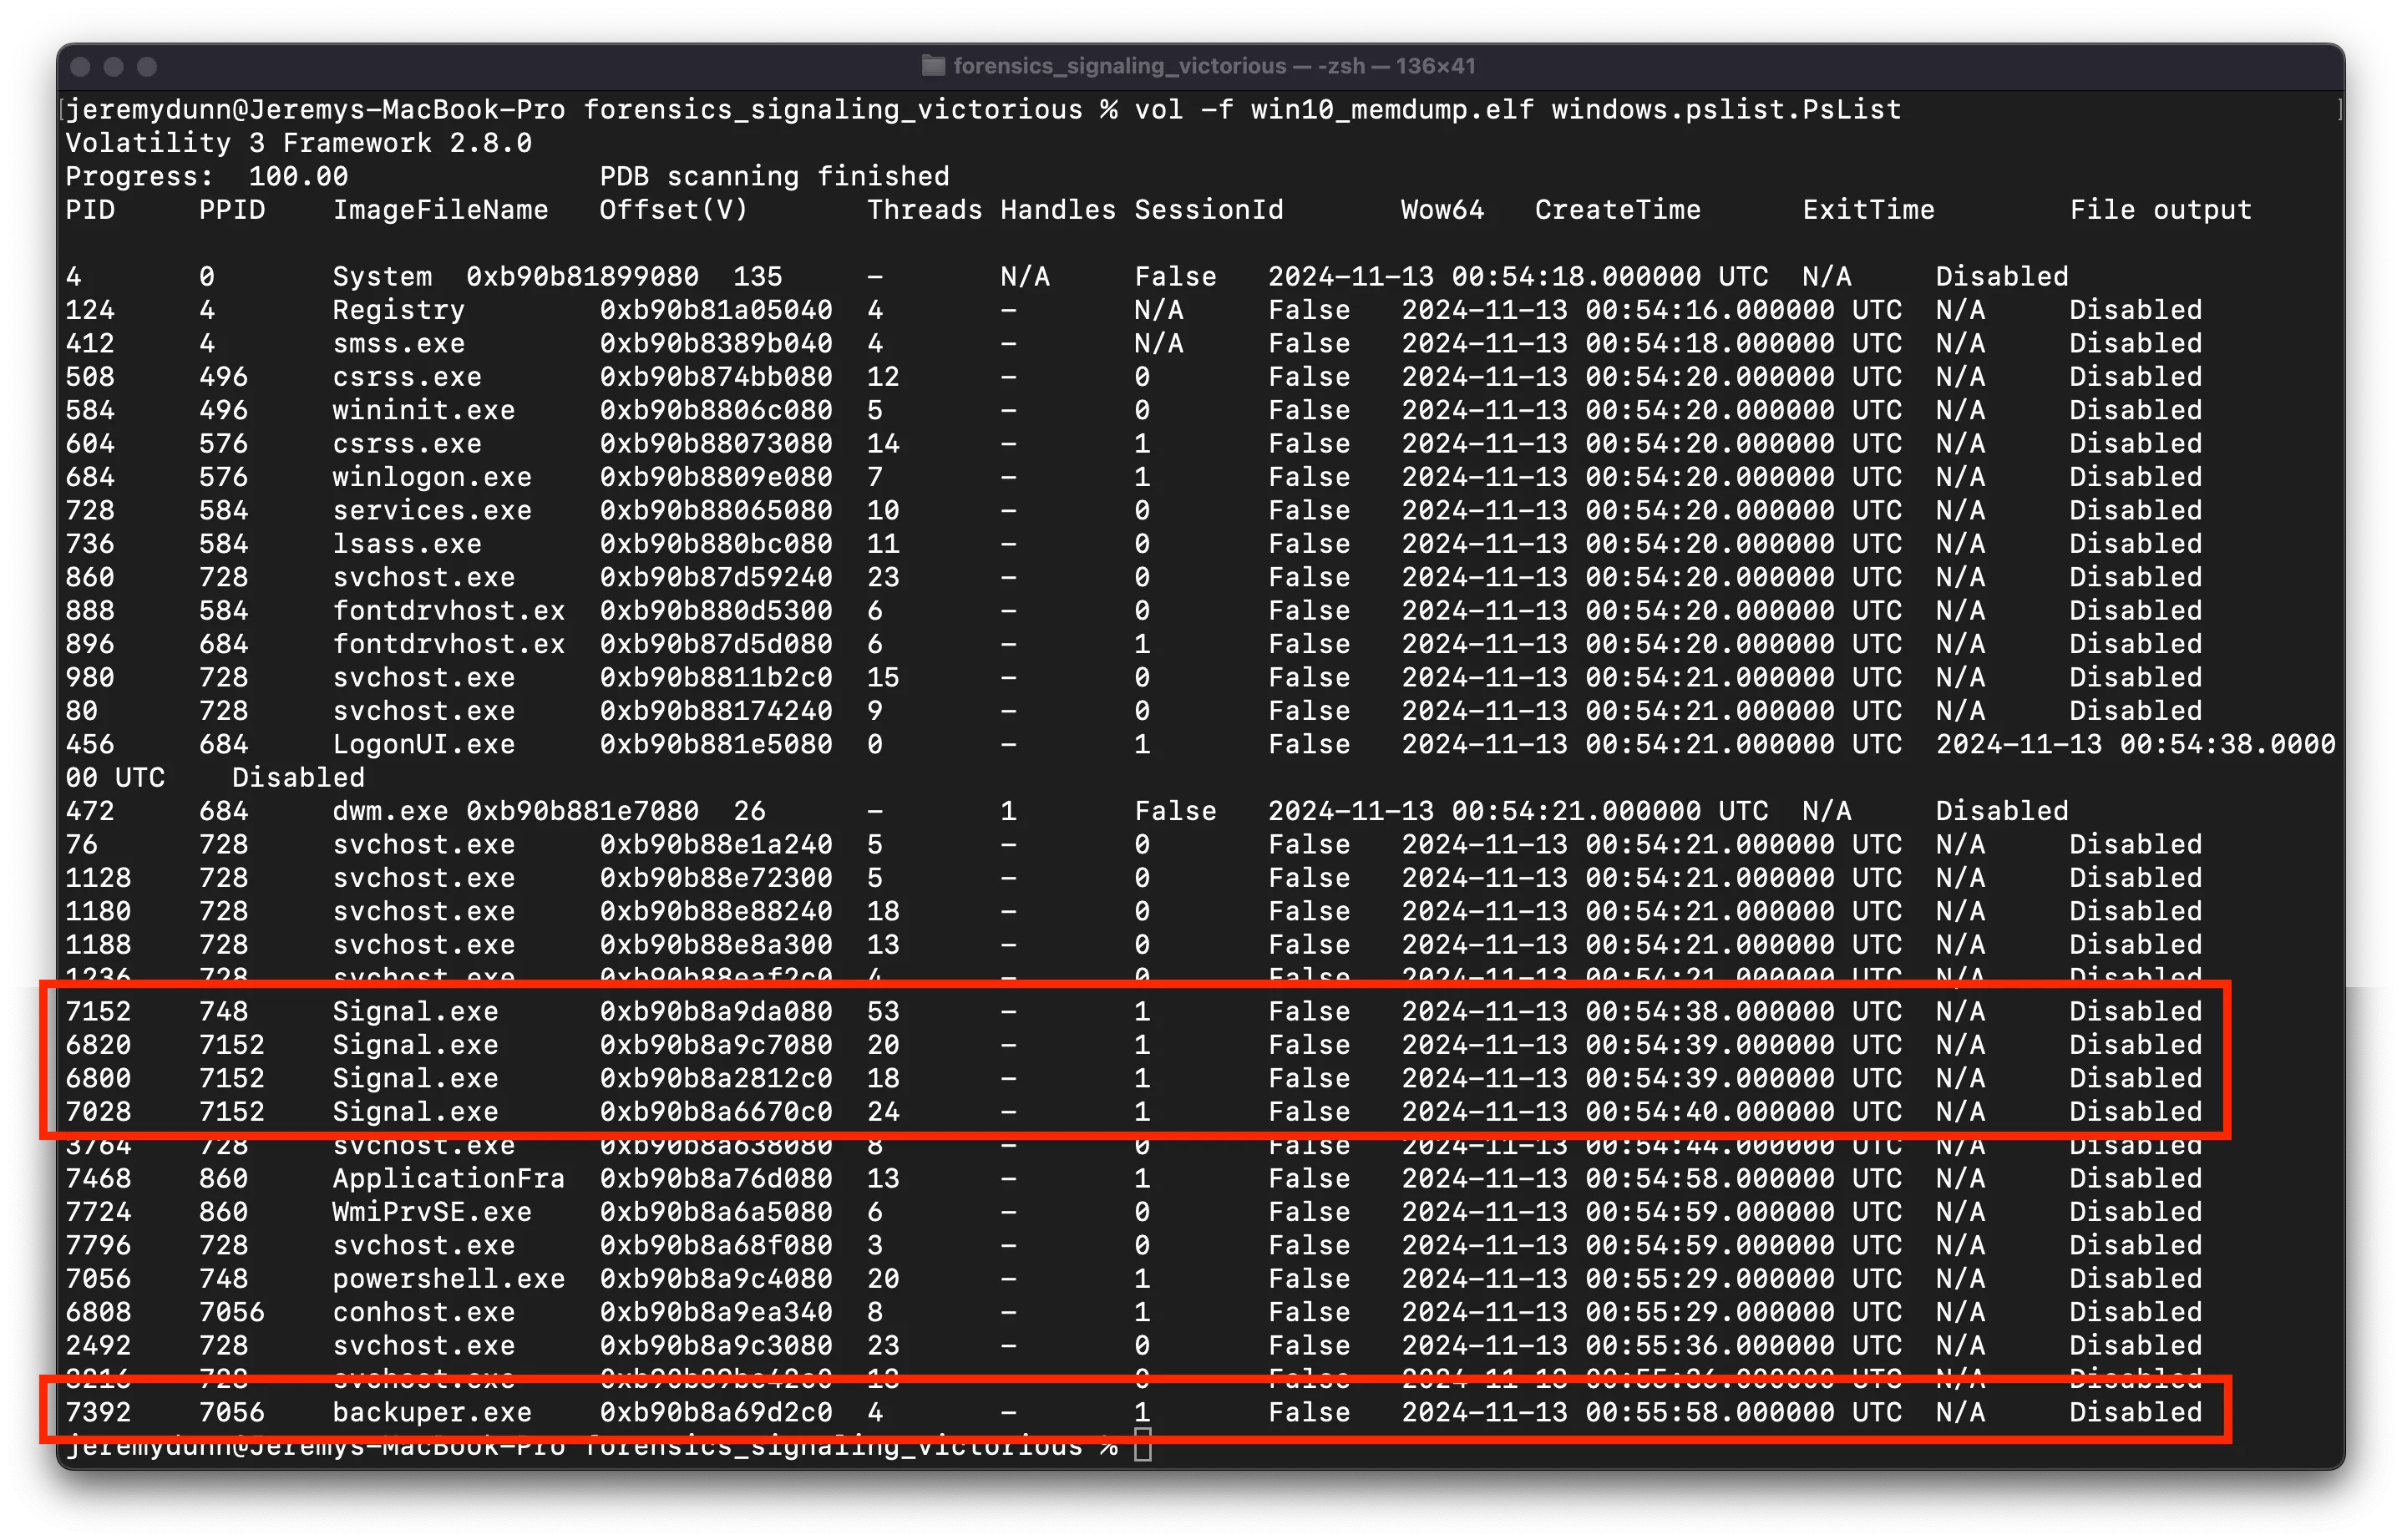Click the ImageFileName column header
The image size is (2402, 1540).
click(440, 210)
